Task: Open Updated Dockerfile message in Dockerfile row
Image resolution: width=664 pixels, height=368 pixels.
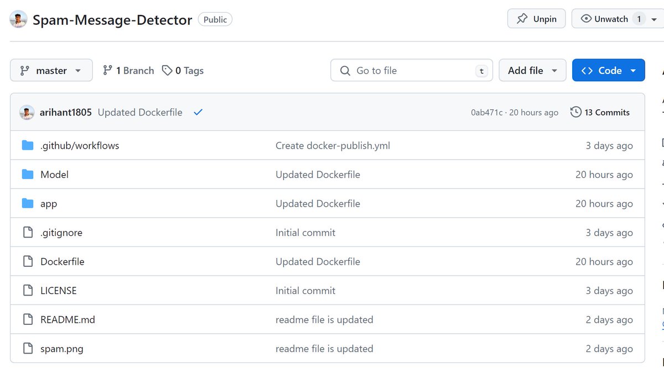Action: click(318, 262)
